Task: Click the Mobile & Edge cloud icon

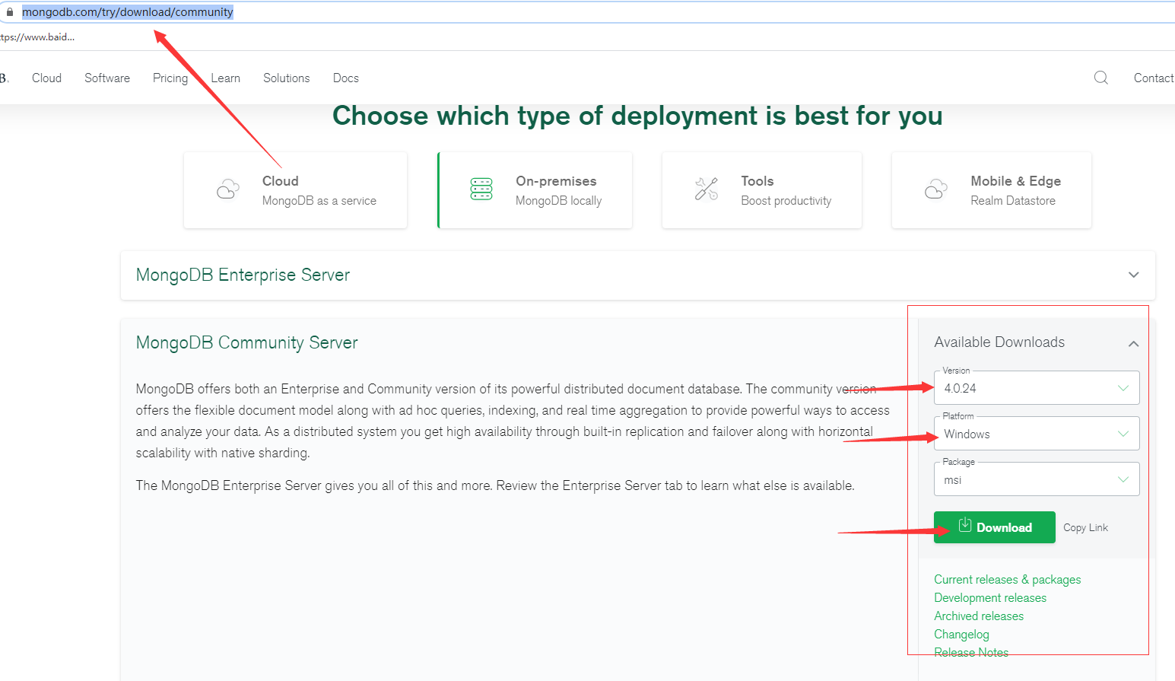Action: pyautogui.click(x=936, y=189)
